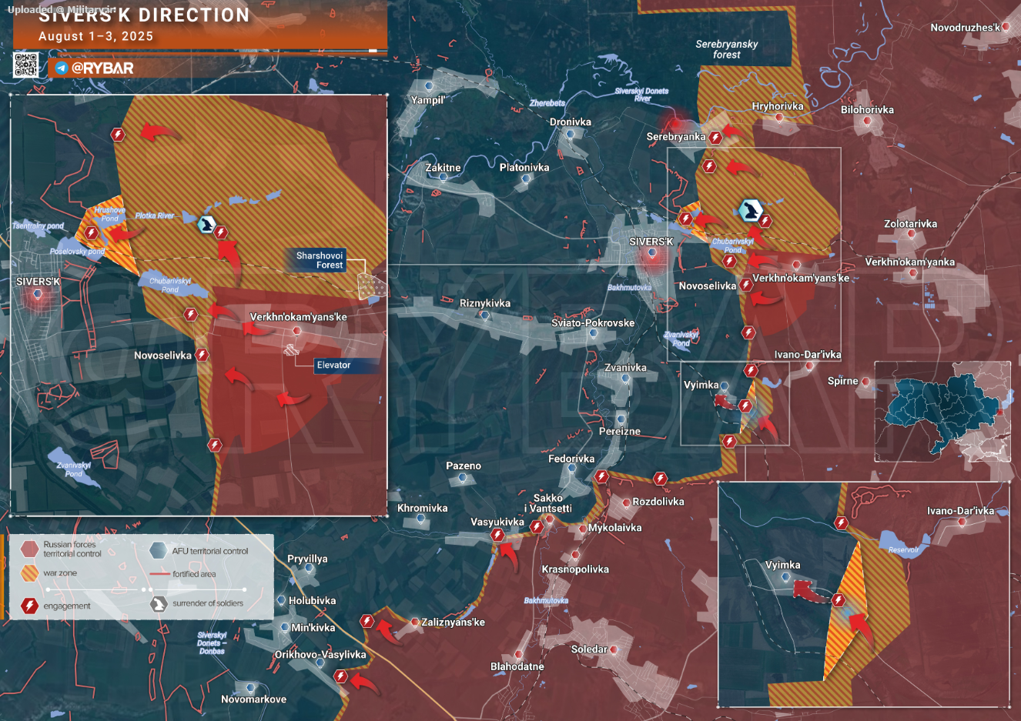The image size is (1021, 721).
Task: Click the Tsentralny pond label
Action: coord(38,226)
